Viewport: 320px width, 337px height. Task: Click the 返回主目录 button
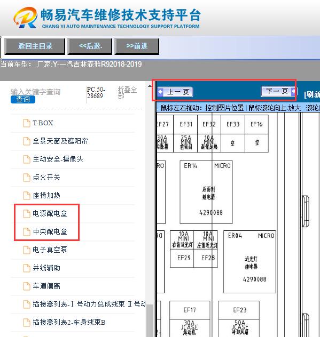[x=35, y=46]
